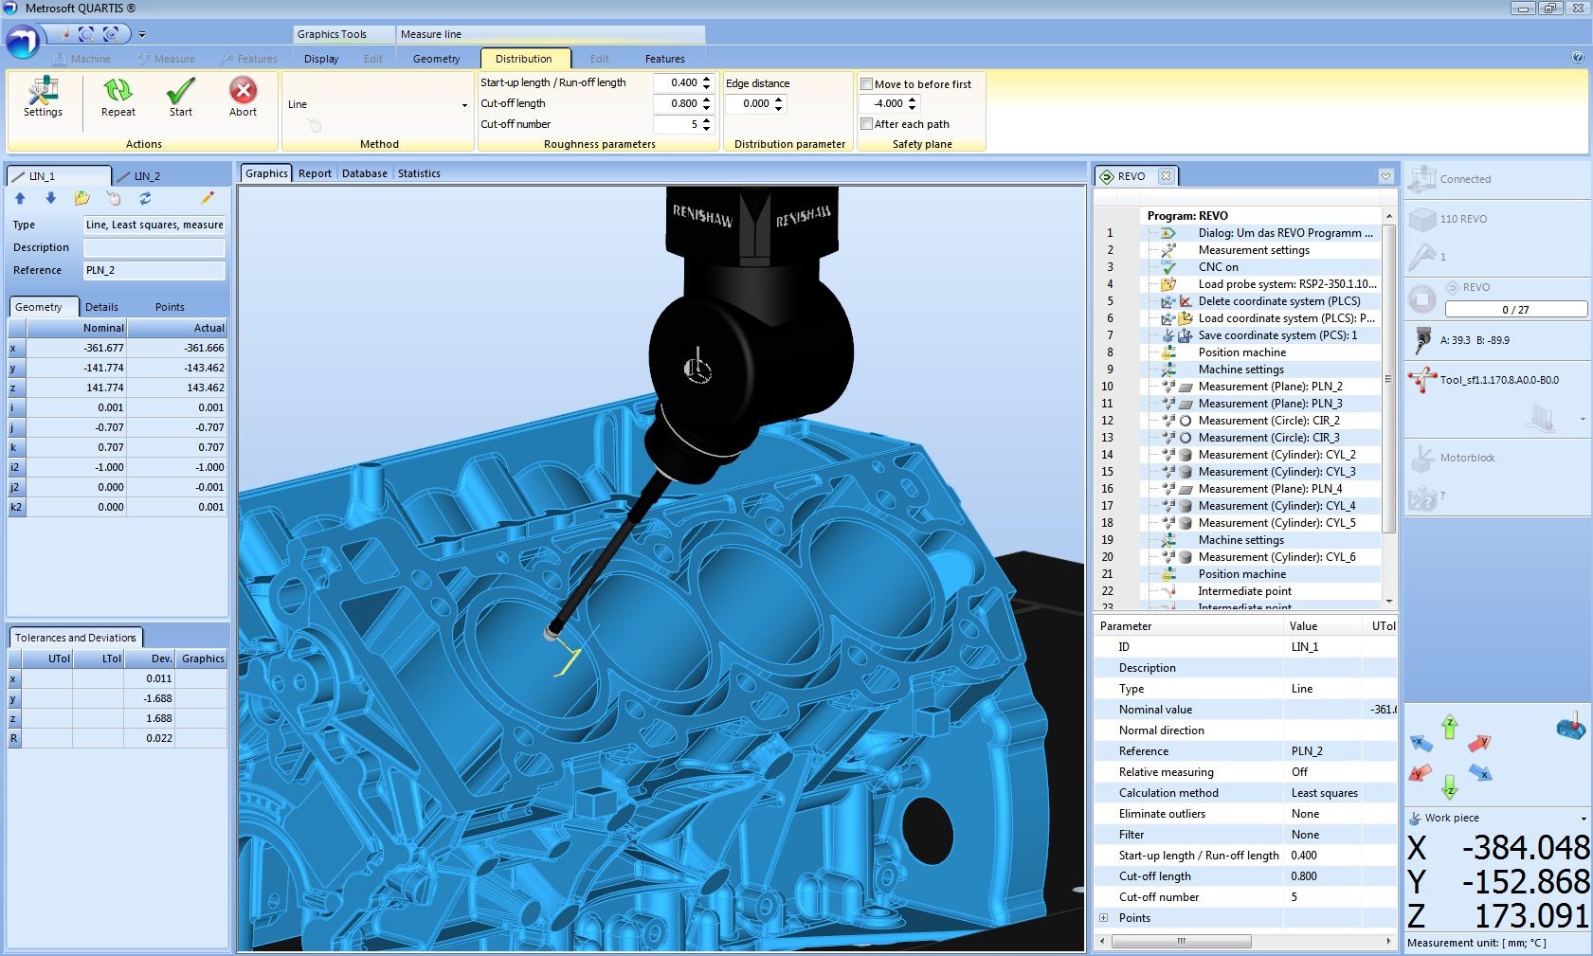Switch to the LIN_2 feature tab
Image resolution: width=1593 pixels, height=956 pixels.
tap(146, 176)
